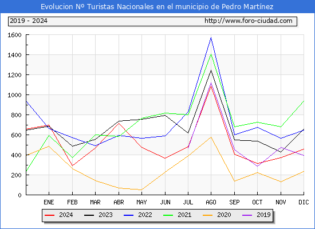
Task: Select the 2022 legend label
Action: click(145, 215)
